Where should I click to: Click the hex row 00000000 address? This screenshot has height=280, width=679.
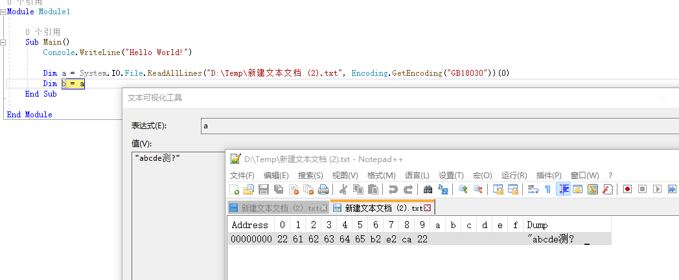point(251,239)
